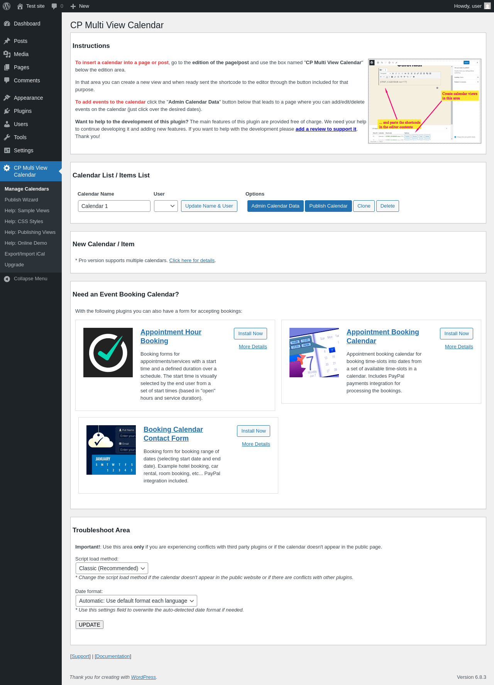Open More Details for Appointment Hour Booking

click(x=253, y=347)
